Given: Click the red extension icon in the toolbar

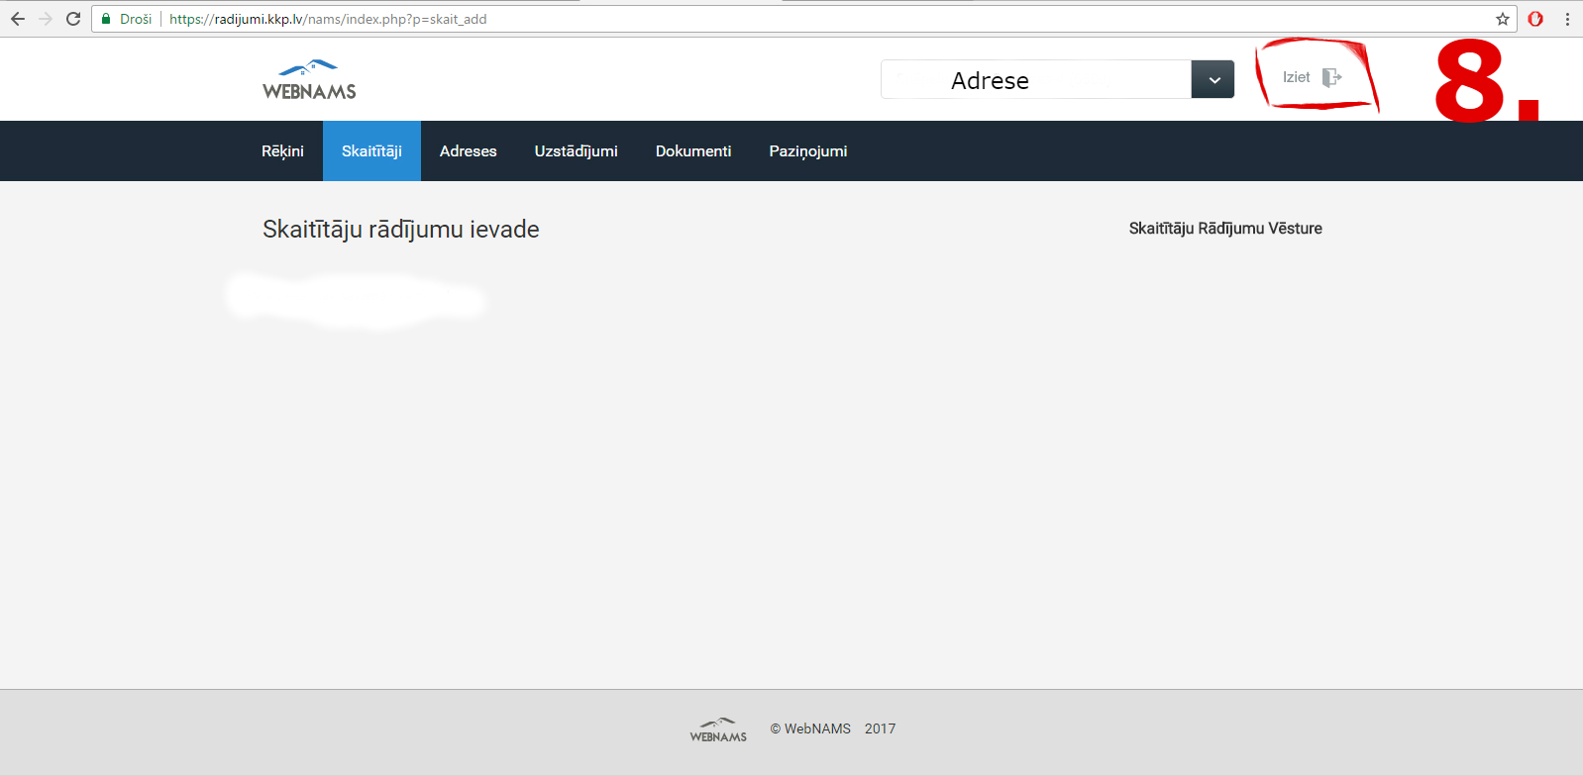Looking at the screenshot, I should (1535, 19).
